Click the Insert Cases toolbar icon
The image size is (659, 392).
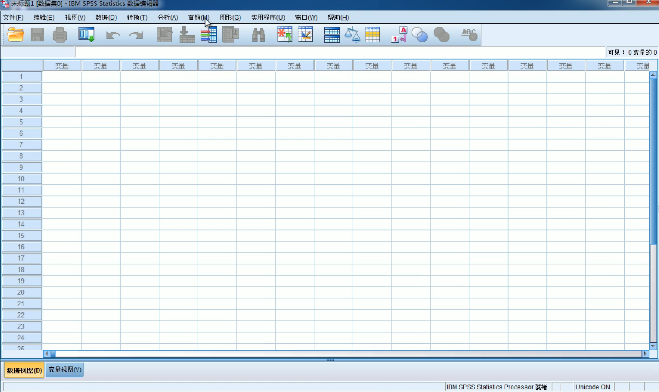285,35
